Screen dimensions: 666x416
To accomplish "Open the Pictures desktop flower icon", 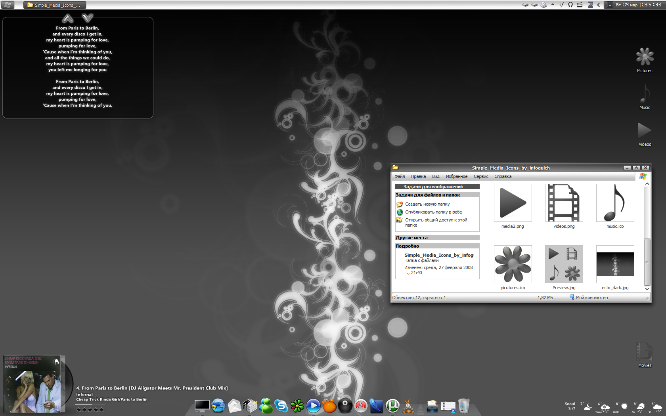I will 645,57.
